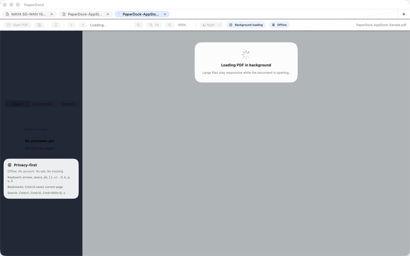Click the Offline shield badge
Viewport: 410px width, 256px height.
(279, 25)
